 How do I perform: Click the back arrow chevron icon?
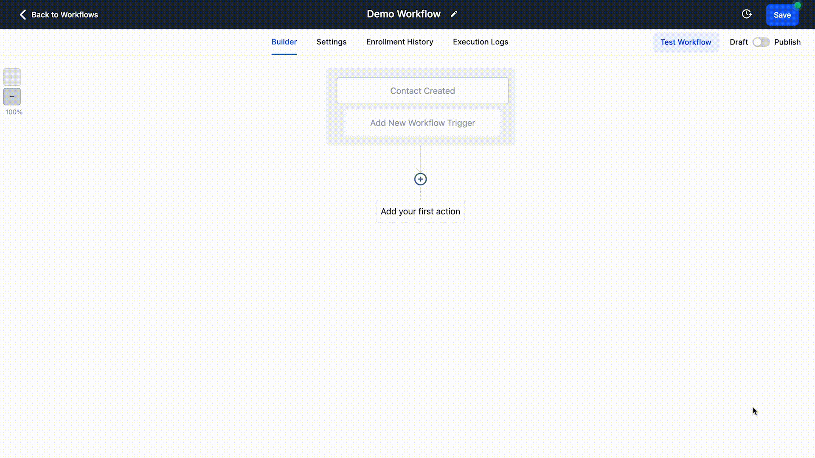click(x=23, y=15)
